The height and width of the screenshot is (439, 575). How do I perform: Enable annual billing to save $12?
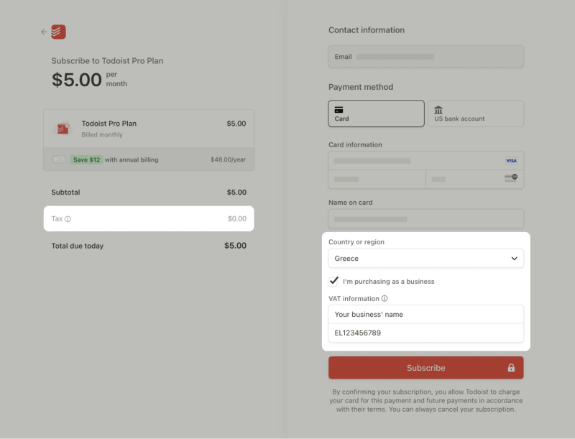[58, 159]
